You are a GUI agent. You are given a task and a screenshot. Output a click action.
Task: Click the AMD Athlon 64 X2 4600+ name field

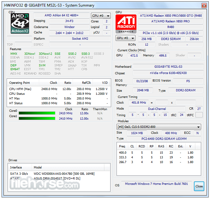[x=62, y=15]
